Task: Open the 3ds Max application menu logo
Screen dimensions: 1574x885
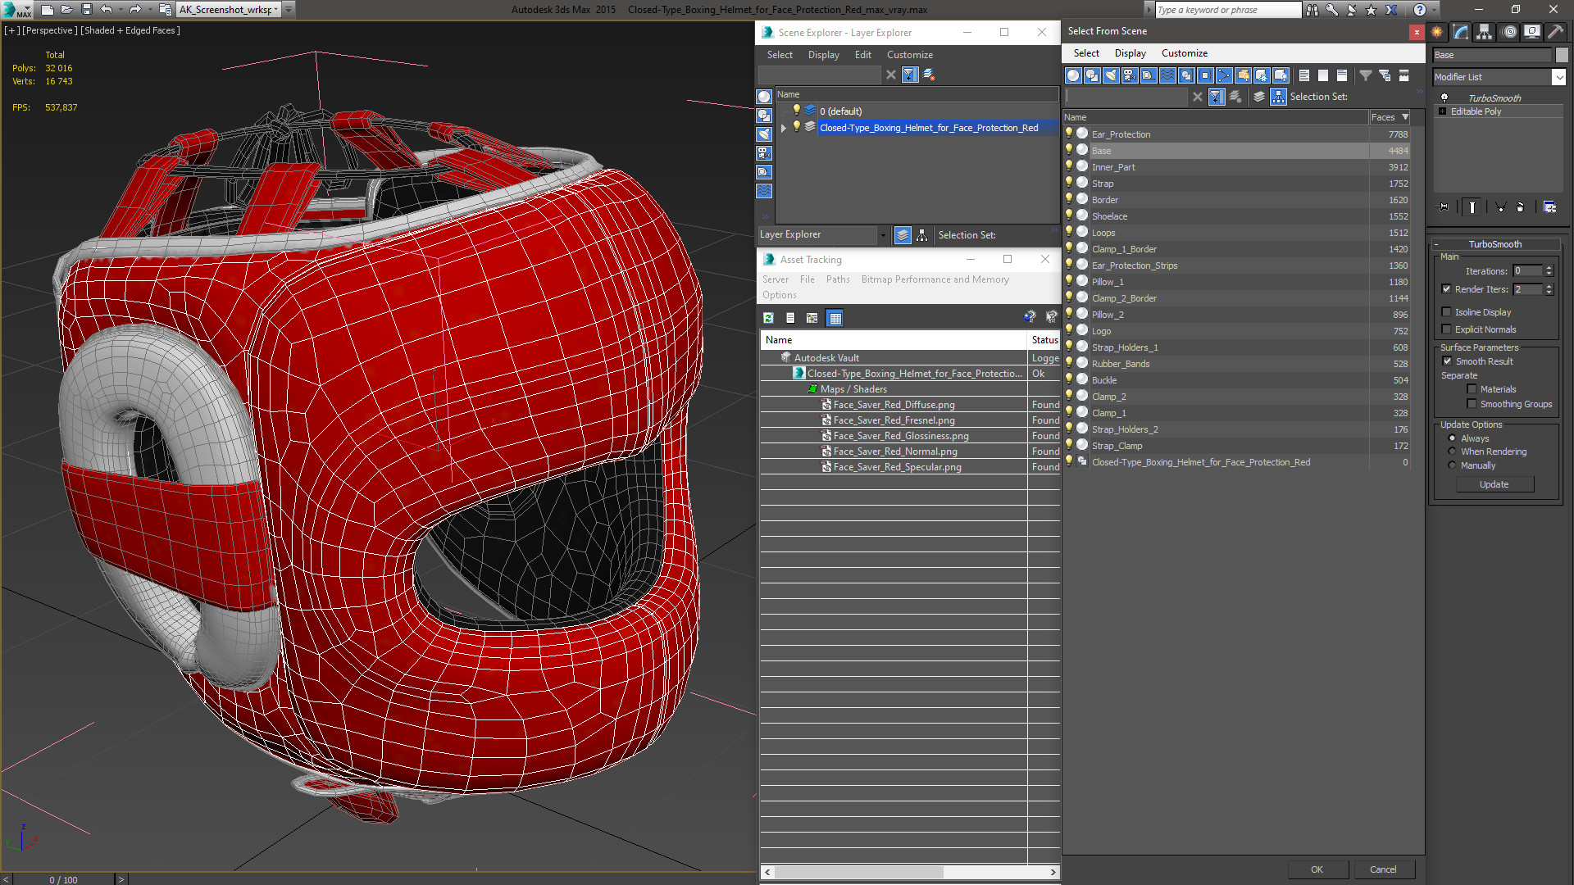Action: 15,10
